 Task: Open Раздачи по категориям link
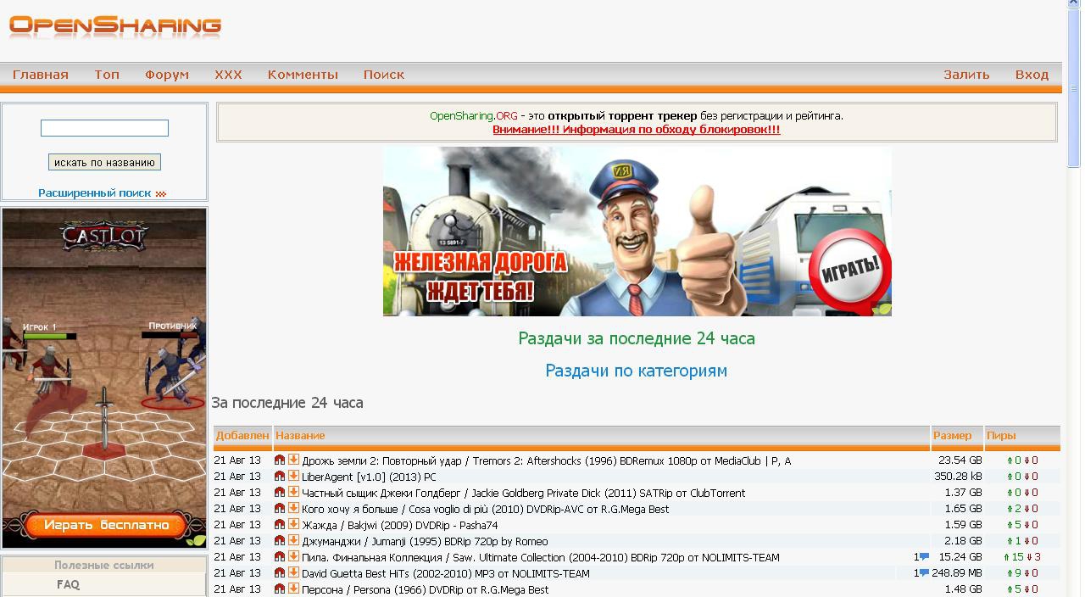pyautogui.click(x=637, y=371)
